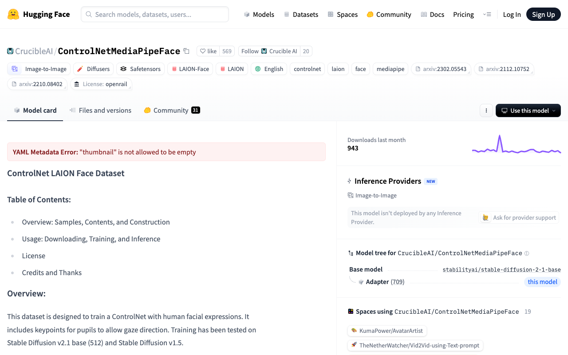This screenshot has height=355, width=568.
Task: Select the Safetensors tag
Action: (140, 69)
